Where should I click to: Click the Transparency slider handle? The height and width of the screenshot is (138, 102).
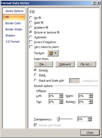tap(58, 119)
